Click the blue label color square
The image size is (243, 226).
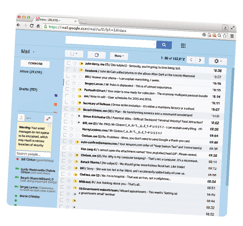tap(56, 95)
